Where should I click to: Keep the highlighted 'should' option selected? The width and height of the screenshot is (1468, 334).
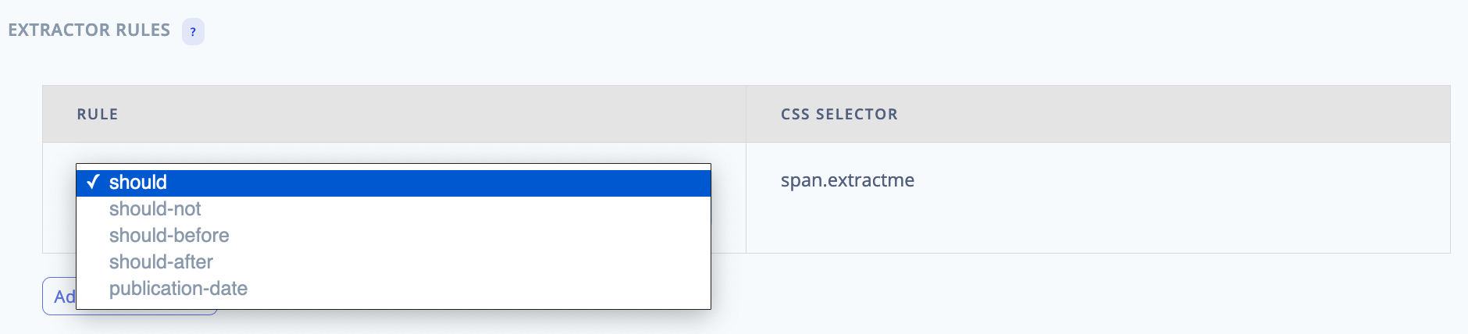coord(394,183)
